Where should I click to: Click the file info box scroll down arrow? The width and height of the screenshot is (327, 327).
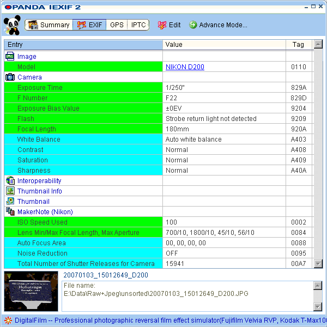click(318, 306)
